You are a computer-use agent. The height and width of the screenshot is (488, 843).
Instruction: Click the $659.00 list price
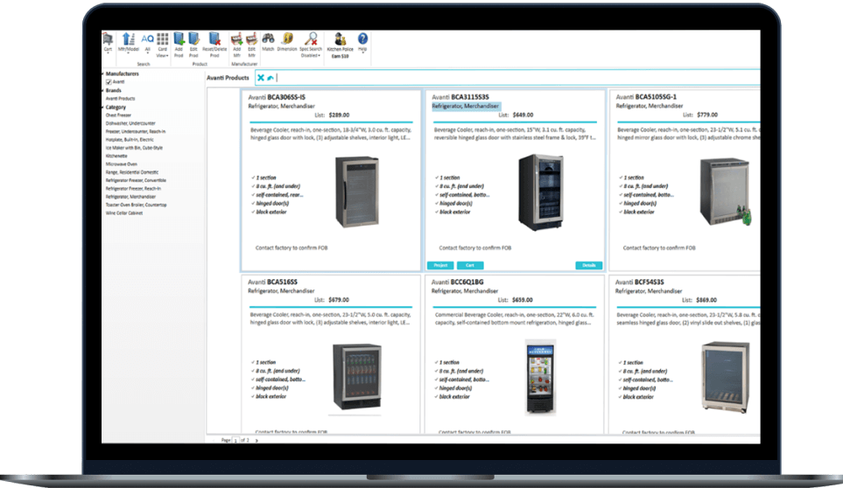[523, 300]
